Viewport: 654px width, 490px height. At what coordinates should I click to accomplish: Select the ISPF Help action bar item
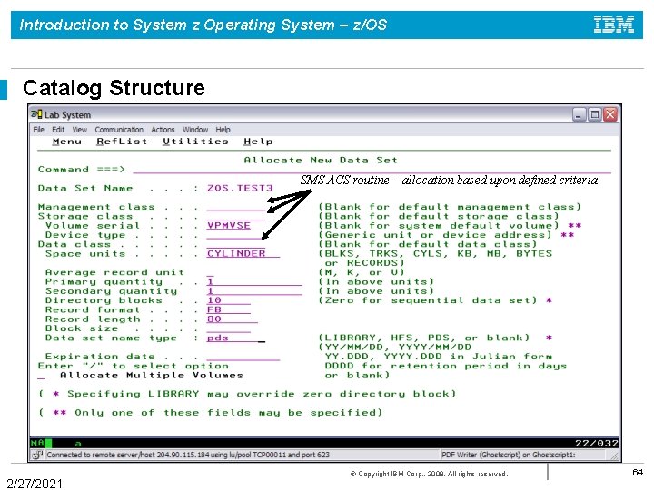(x=258, y=142)
